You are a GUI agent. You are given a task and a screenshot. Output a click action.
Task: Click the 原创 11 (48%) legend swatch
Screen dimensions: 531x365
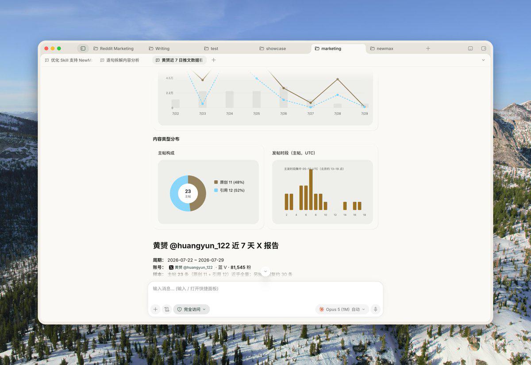(216, 182)
